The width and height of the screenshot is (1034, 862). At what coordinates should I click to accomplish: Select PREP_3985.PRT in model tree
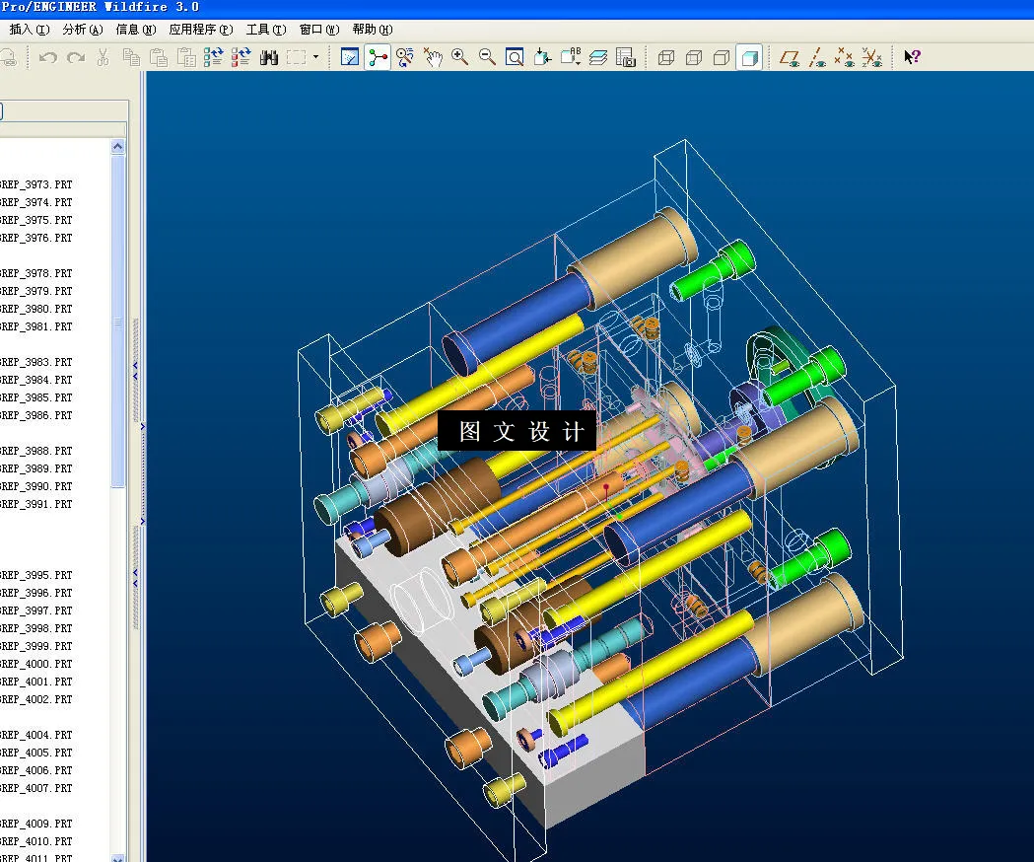pos(36,398)
